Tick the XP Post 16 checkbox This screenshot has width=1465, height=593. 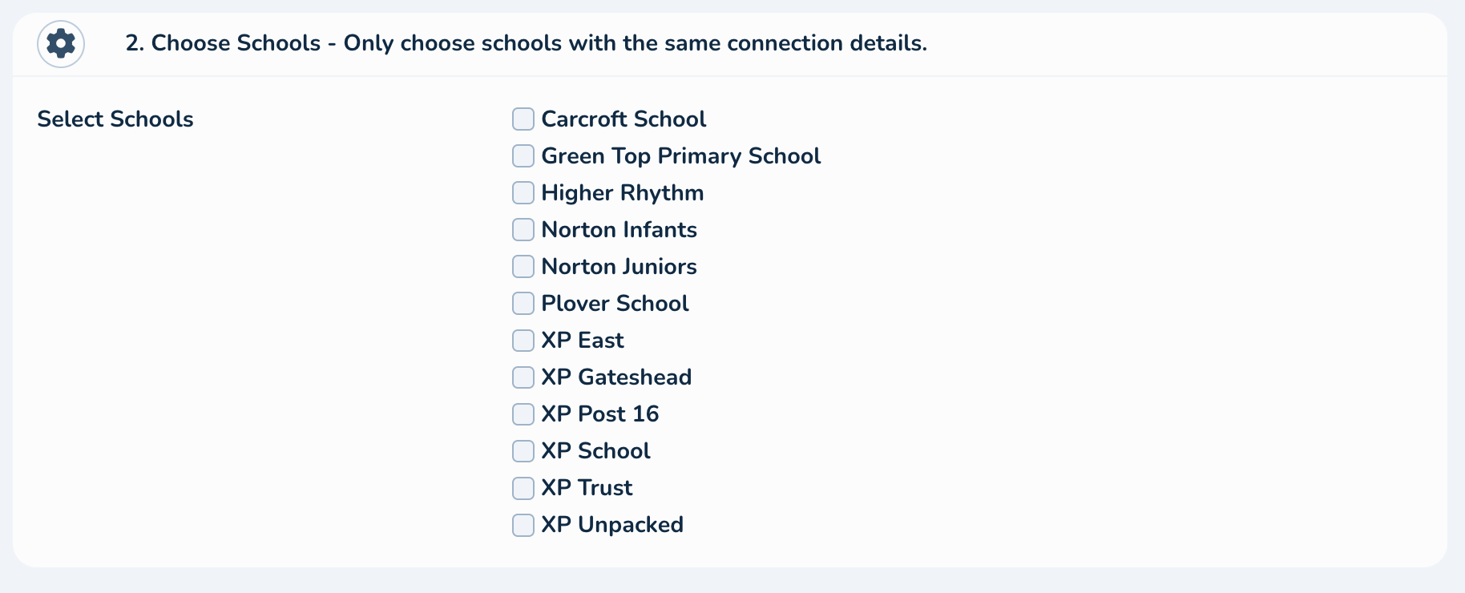point(523,414)
